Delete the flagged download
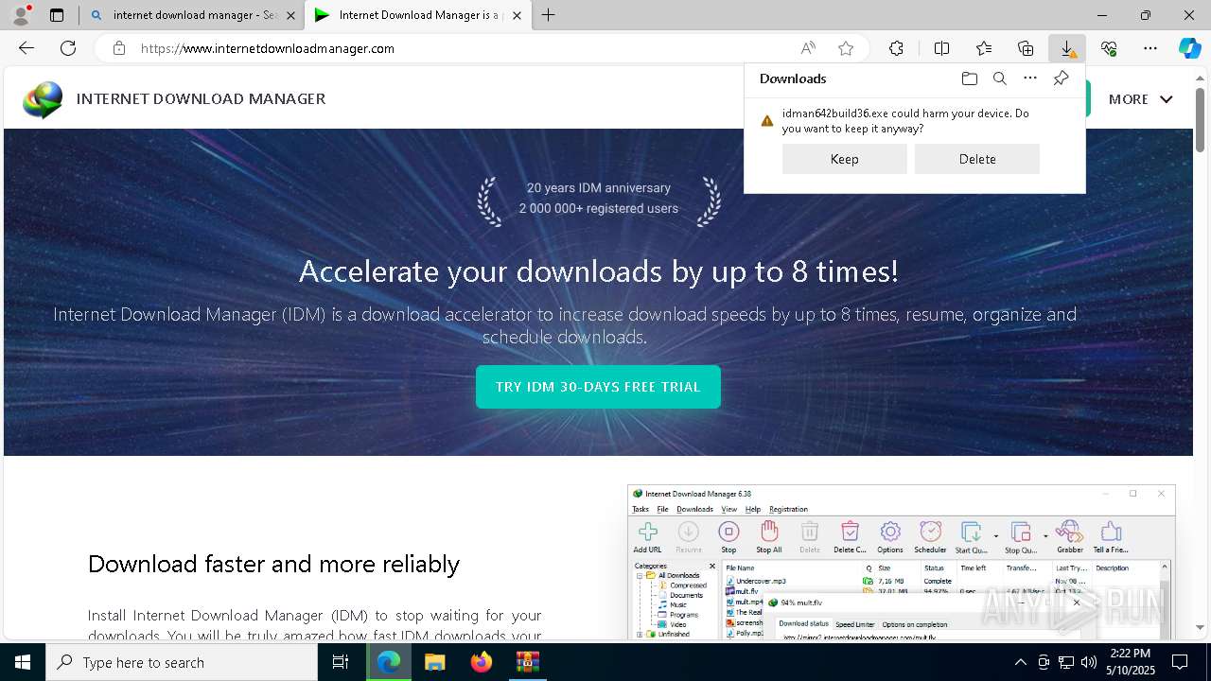Image resolution: width=1211 pixels, height=681 pixels. (x=976, y=159)
